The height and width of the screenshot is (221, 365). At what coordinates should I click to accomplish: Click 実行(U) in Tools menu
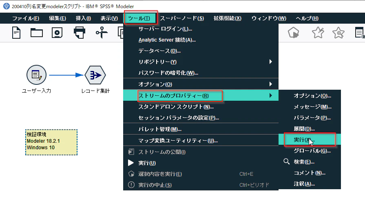pos(201,163)
